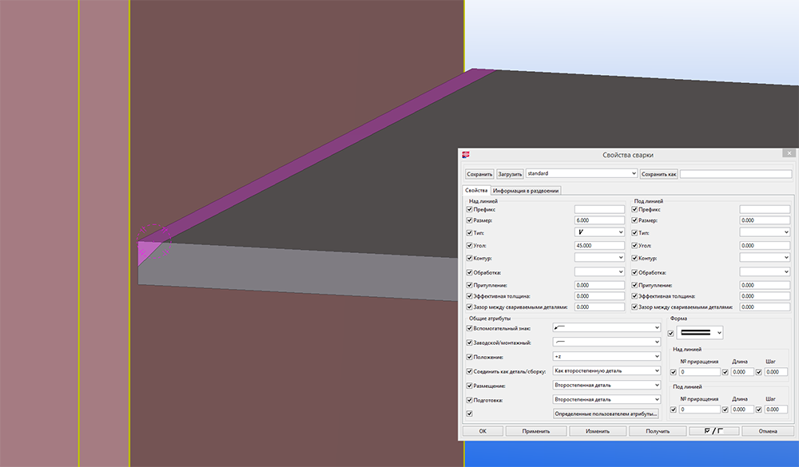799x467 pixels.
Task: Open the V weld type symbol dropdown above line
Action: pos(598,232)
